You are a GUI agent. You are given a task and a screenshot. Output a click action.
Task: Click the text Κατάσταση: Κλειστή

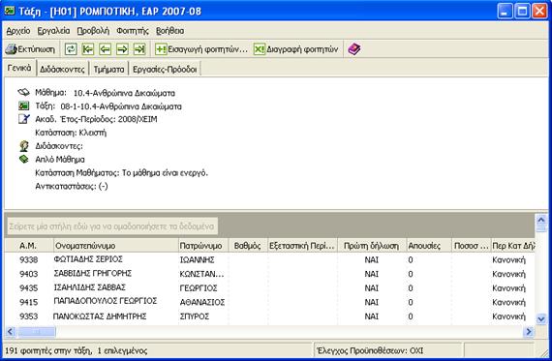point(71,133)
